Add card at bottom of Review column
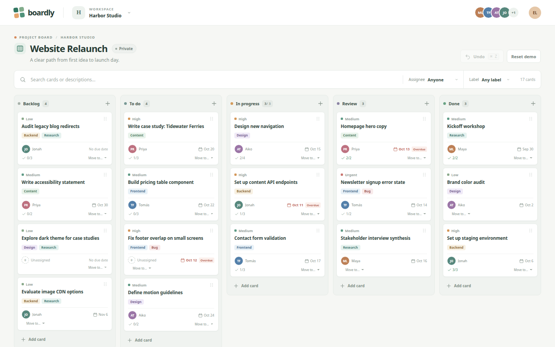 pos(353,286)
